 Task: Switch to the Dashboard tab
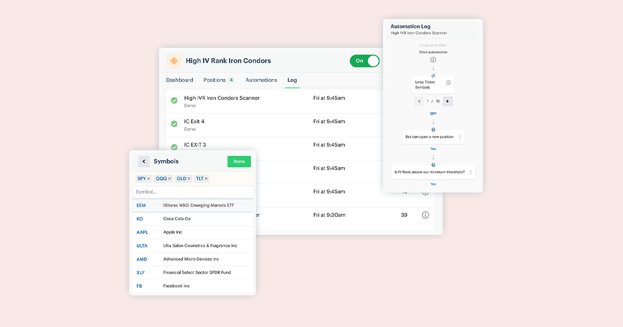pyautogui.click(x=180, y=80)
